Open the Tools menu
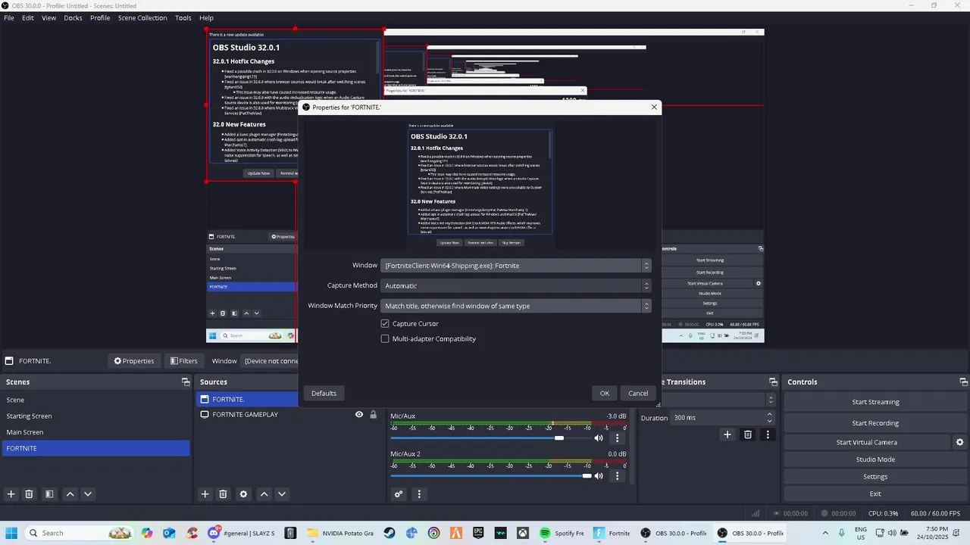The image size is (970, 545). [183, 17]
